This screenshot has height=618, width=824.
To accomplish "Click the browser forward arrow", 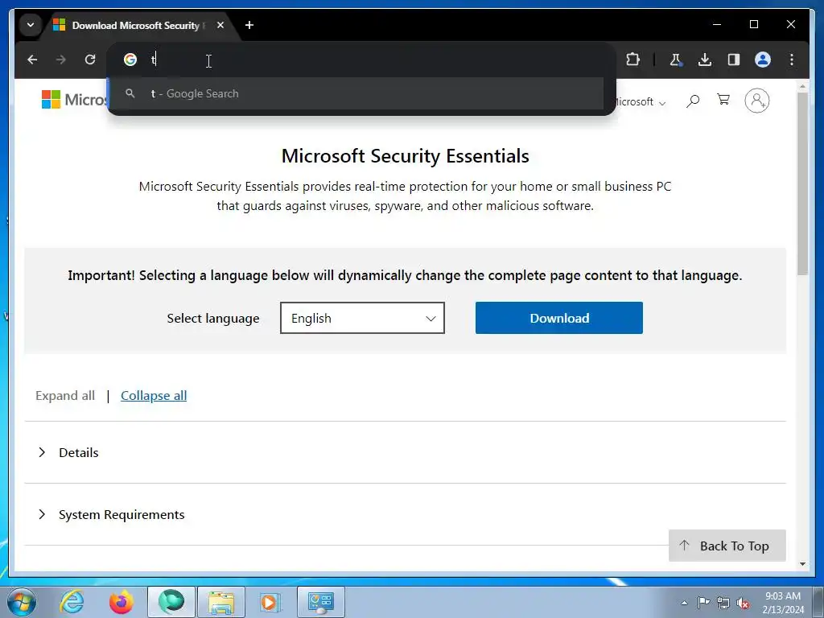I will [61, 60].
